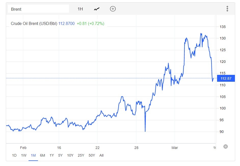Choose the 5Y time range
The height and width of the screenshot is (166, 240).
click(60, 155)
